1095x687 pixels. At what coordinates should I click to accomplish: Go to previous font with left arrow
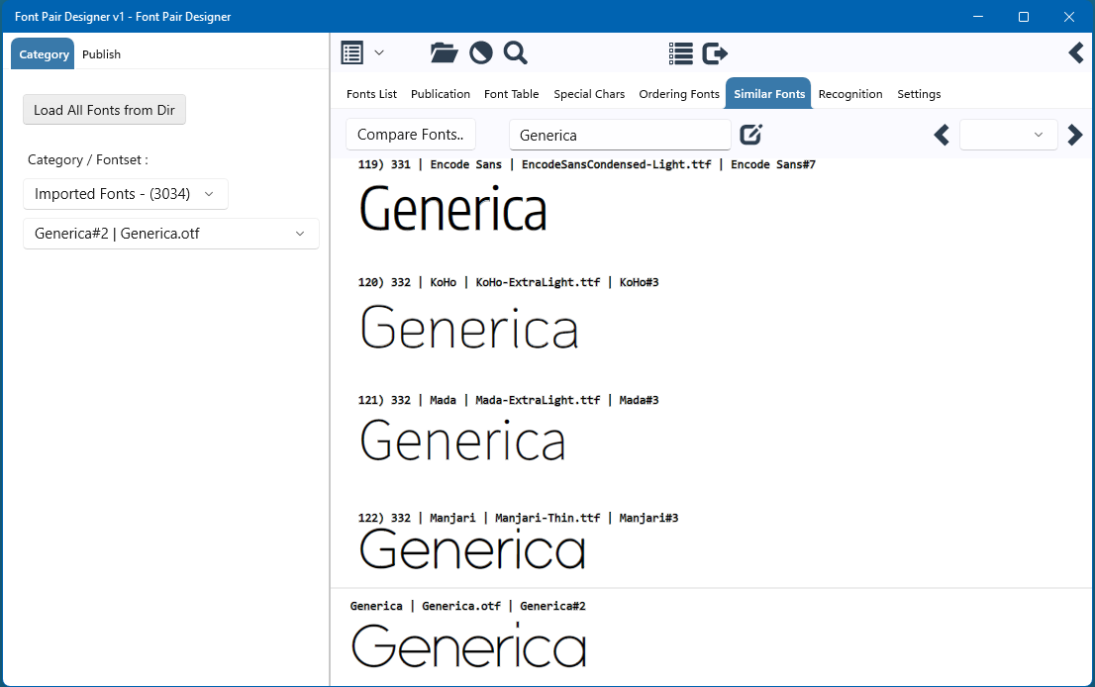(942, 135)
